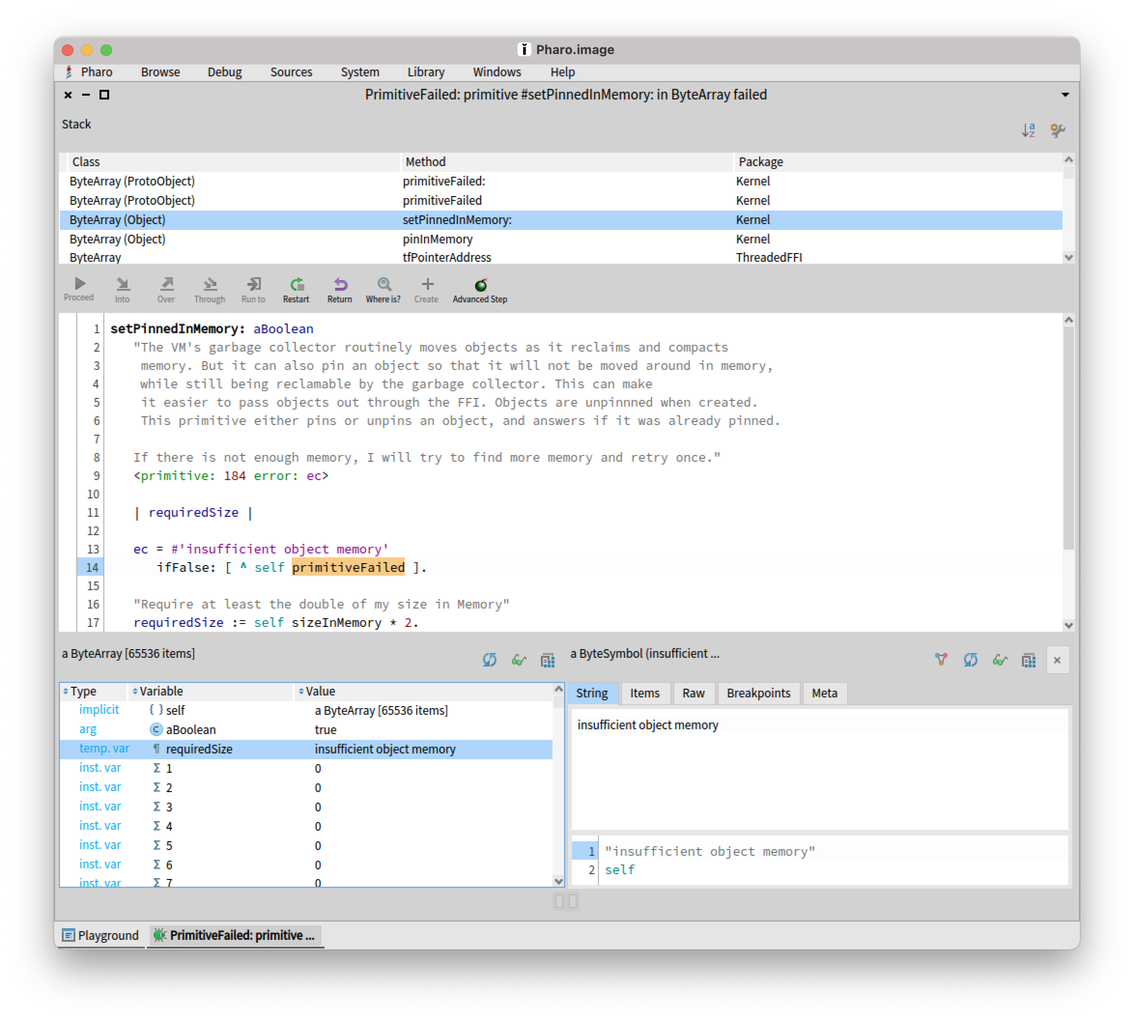Refresh the ByteArray inspector values
The height and width of the screenshot is (1021, 1134).
[x=490, y=660]
